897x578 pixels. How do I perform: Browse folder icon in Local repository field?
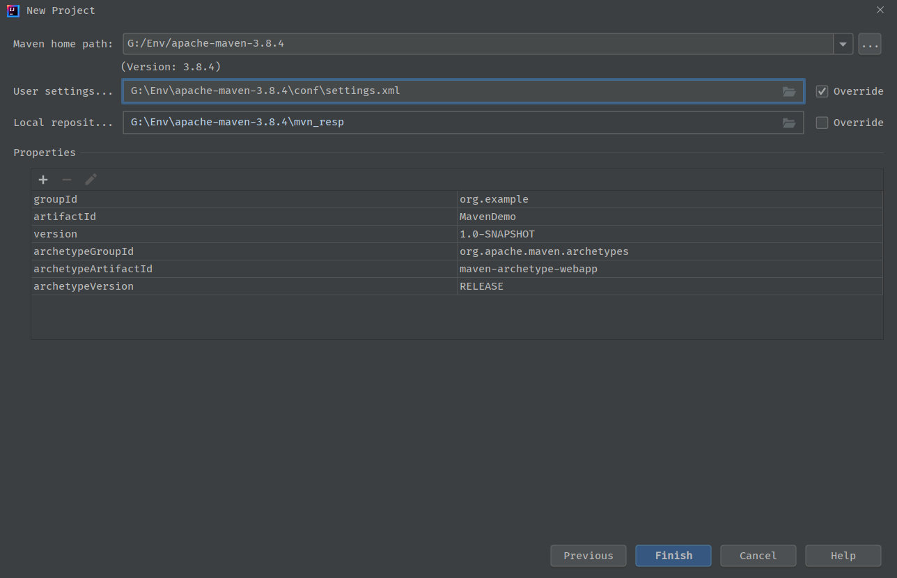[789, 123]
